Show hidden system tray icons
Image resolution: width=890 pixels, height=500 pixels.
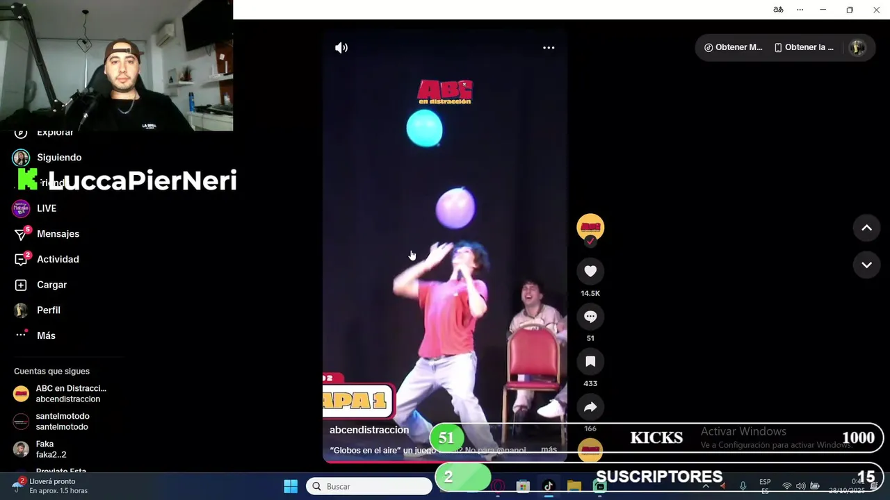pos(706,486)
